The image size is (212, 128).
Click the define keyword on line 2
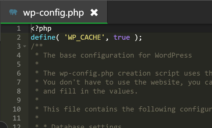click(x=43, y=37)
